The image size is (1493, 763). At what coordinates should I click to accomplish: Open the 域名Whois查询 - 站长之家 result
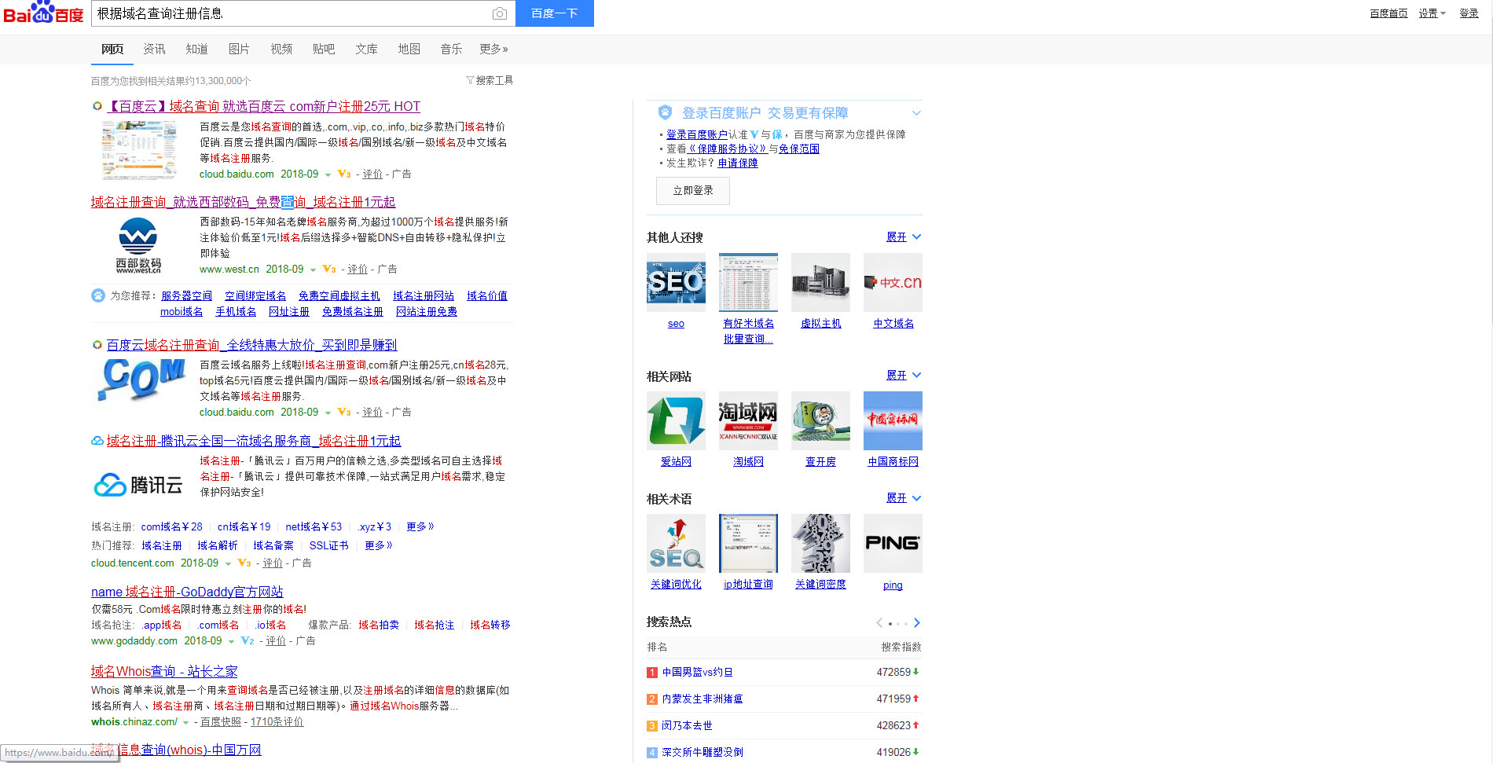pyautogui.click(x=164, y=671)
